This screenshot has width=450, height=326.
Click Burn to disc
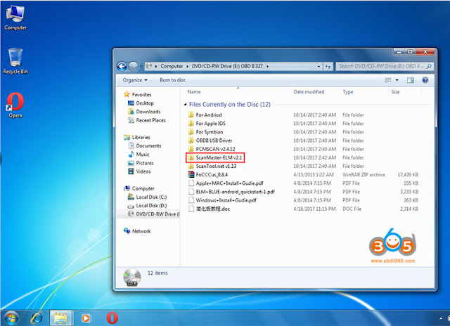(x=172, y=80)
